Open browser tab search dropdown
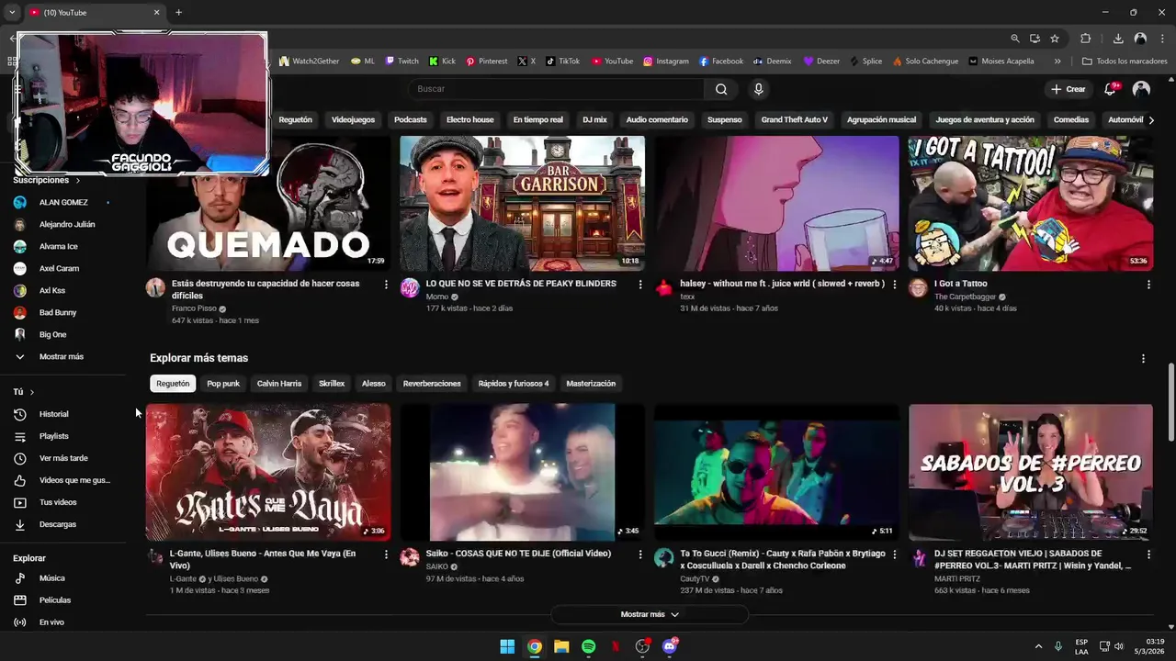The image size is (1176, 661). point(12,12)
